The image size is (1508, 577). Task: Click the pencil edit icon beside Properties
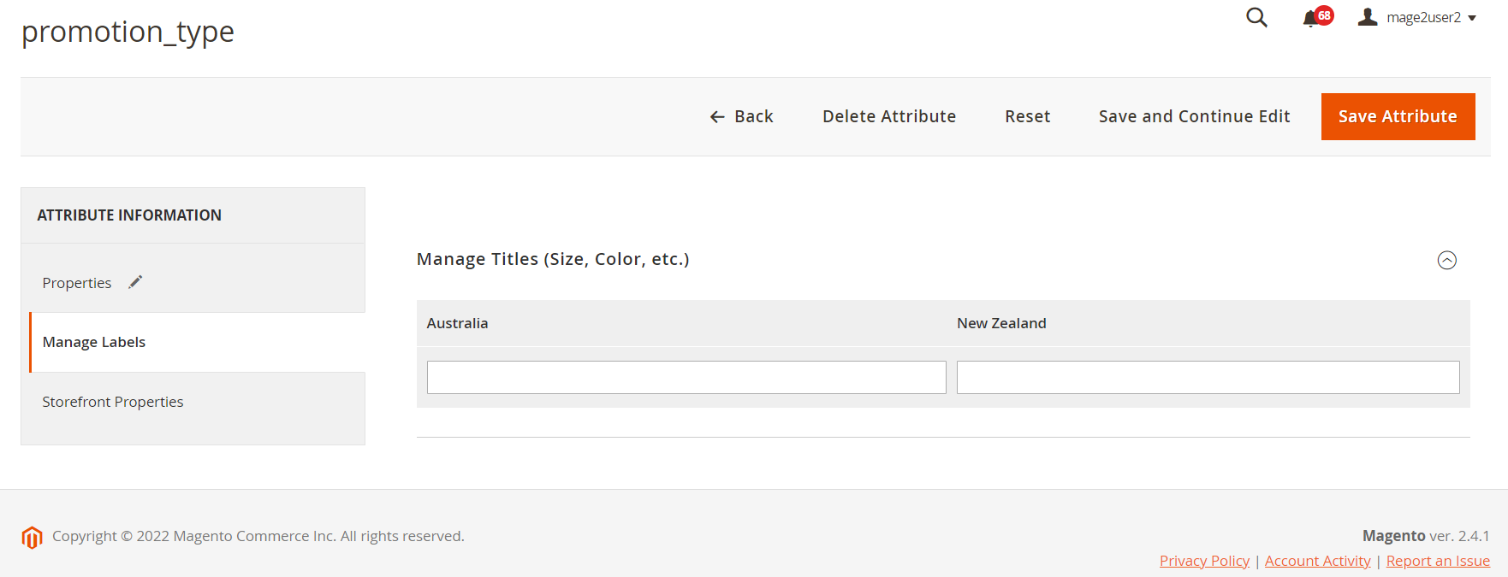[135, 281]
